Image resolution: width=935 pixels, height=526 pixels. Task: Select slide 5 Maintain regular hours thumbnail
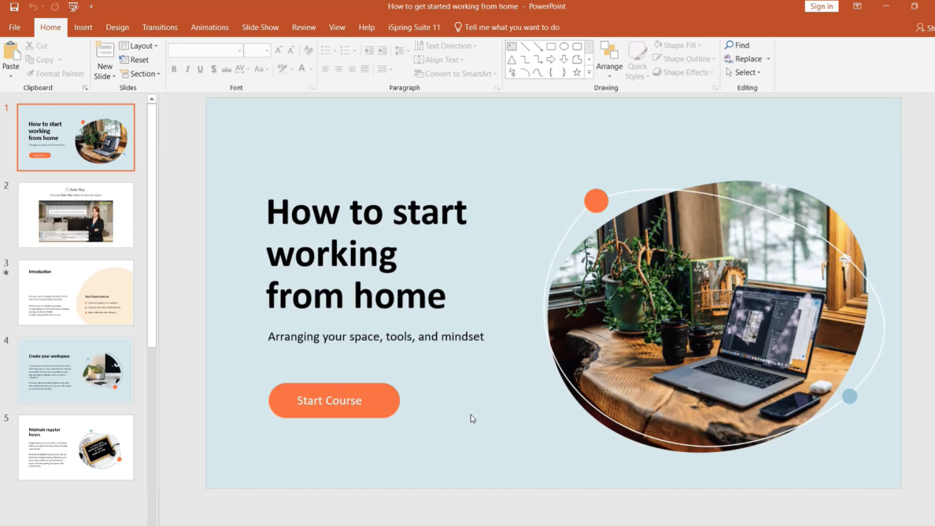pyautogui.click(x=76, y=447)
